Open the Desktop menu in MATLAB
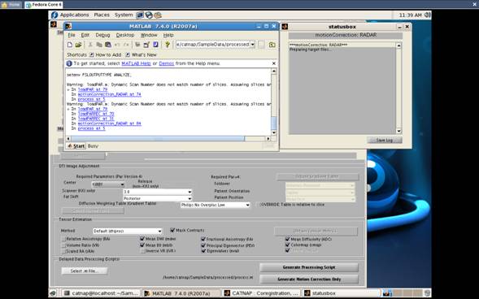The height and width of the screenshot is (299, 479). point(125,35)
